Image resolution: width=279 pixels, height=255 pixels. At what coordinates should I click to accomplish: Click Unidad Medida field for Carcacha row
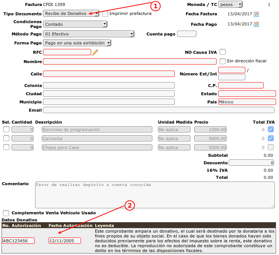174,139
